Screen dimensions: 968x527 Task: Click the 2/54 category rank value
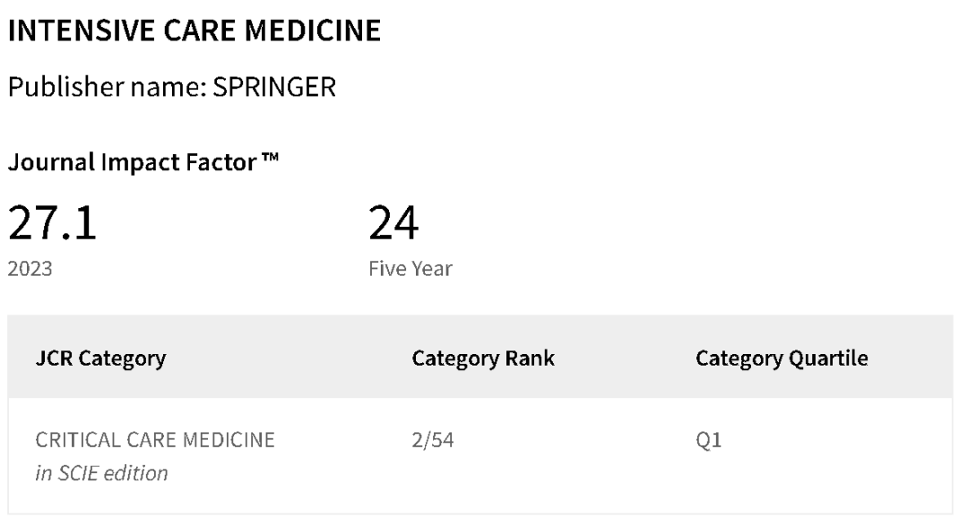[432, 442]
